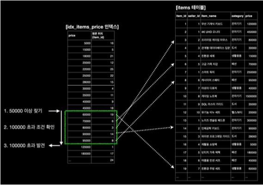Click the '유기농 비누 세트' item name

(x=211, y=112)
